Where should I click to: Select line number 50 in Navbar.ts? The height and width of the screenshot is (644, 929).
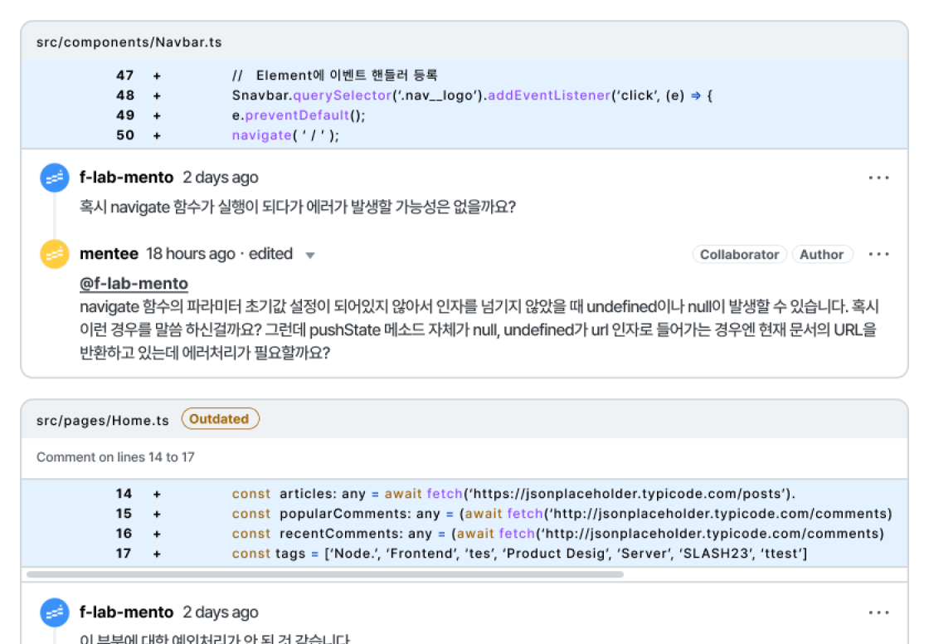click(x=125, y=135)
